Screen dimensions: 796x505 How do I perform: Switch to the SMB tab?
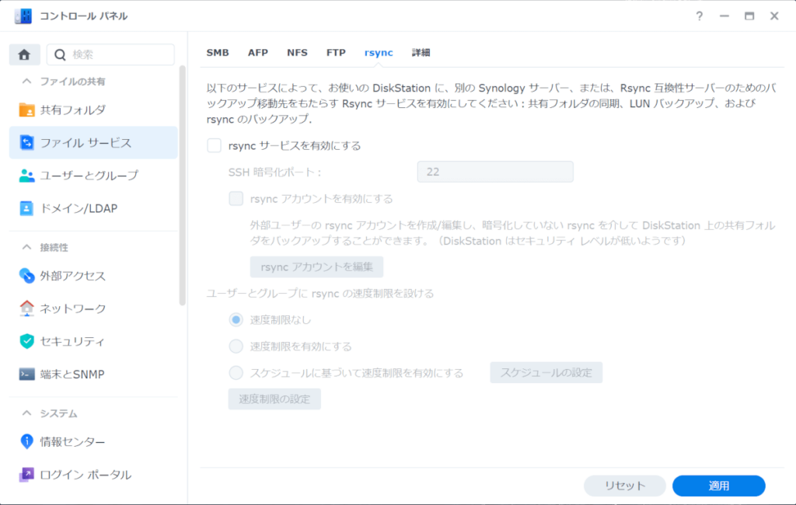click(218, 52)
